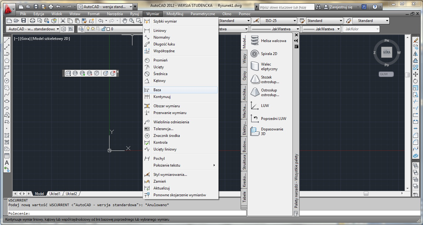
Task: Click the horizontal scrollbar thumb below the drawing
Action: [x=366, y=193]
